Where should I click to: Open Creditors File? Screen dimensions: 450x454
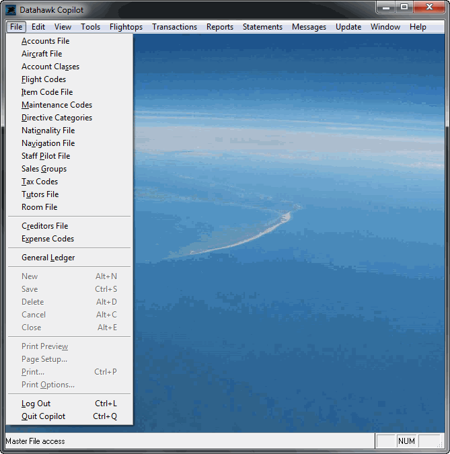[69, 226]
